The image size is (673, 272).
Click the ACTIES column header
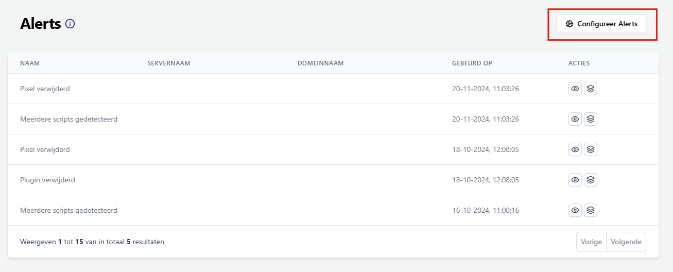pyautogui.click(x=579, y=63)
